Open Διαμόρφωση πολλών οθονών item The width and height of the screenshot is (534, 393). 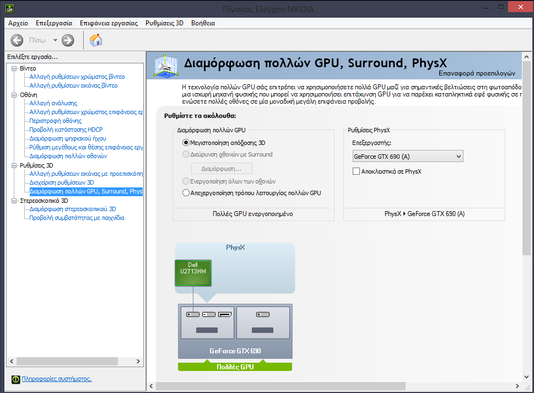pyautogui.click(x=68, y=157)
